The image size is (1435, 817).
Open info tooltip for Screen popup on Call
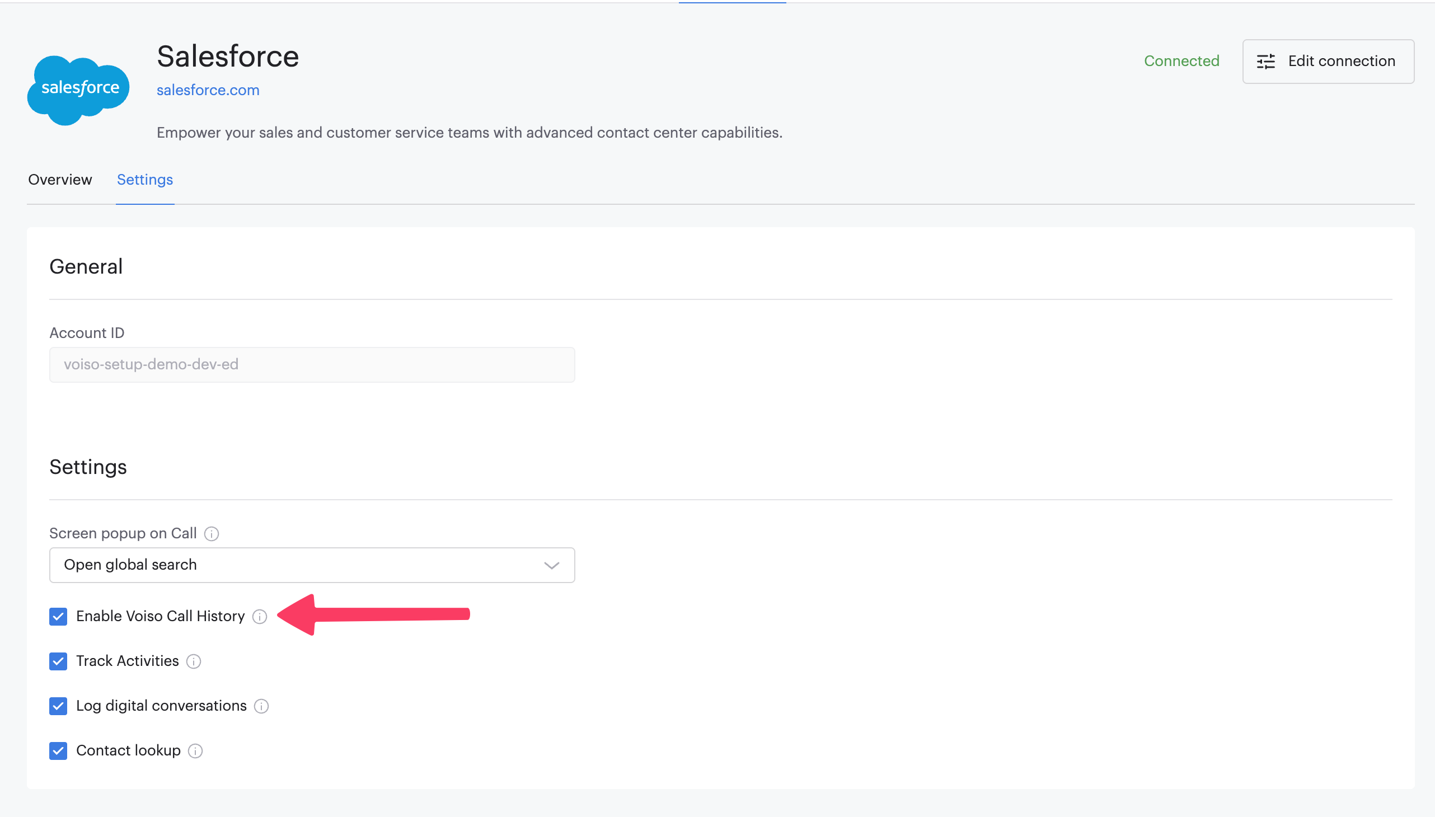pyautogui.click(x=212, y=534)
